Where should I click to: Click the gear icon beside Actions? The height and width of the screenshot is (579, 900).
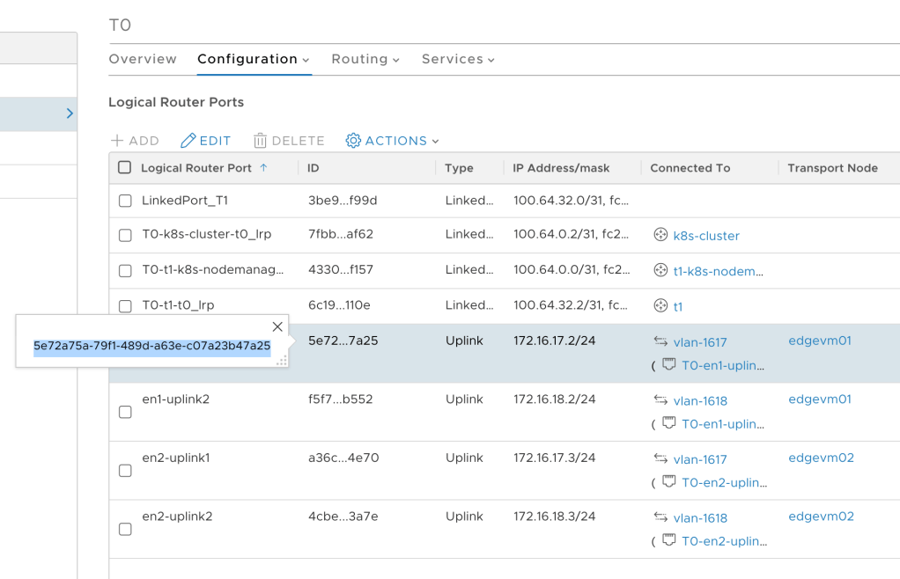(x=353, y=141)
